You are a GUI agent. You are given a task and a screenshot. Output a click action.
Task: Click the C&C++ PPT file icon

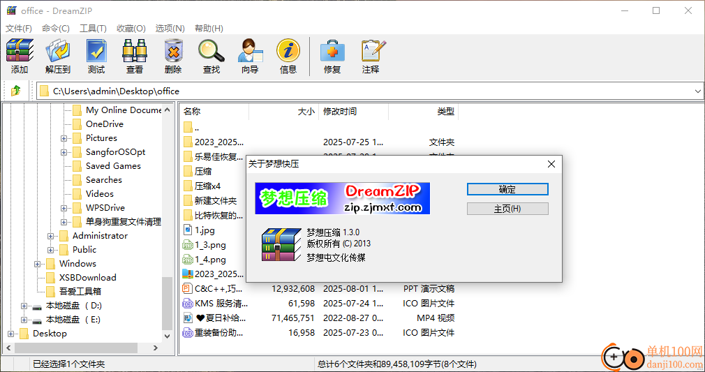tap(188, 288)
